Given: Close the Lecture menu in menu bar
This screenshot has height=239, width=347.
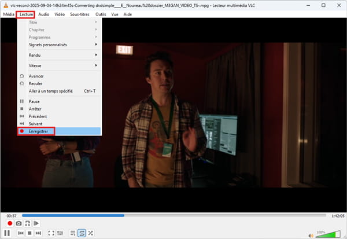Looking at the screenshot, I should [x=26, y=14].
